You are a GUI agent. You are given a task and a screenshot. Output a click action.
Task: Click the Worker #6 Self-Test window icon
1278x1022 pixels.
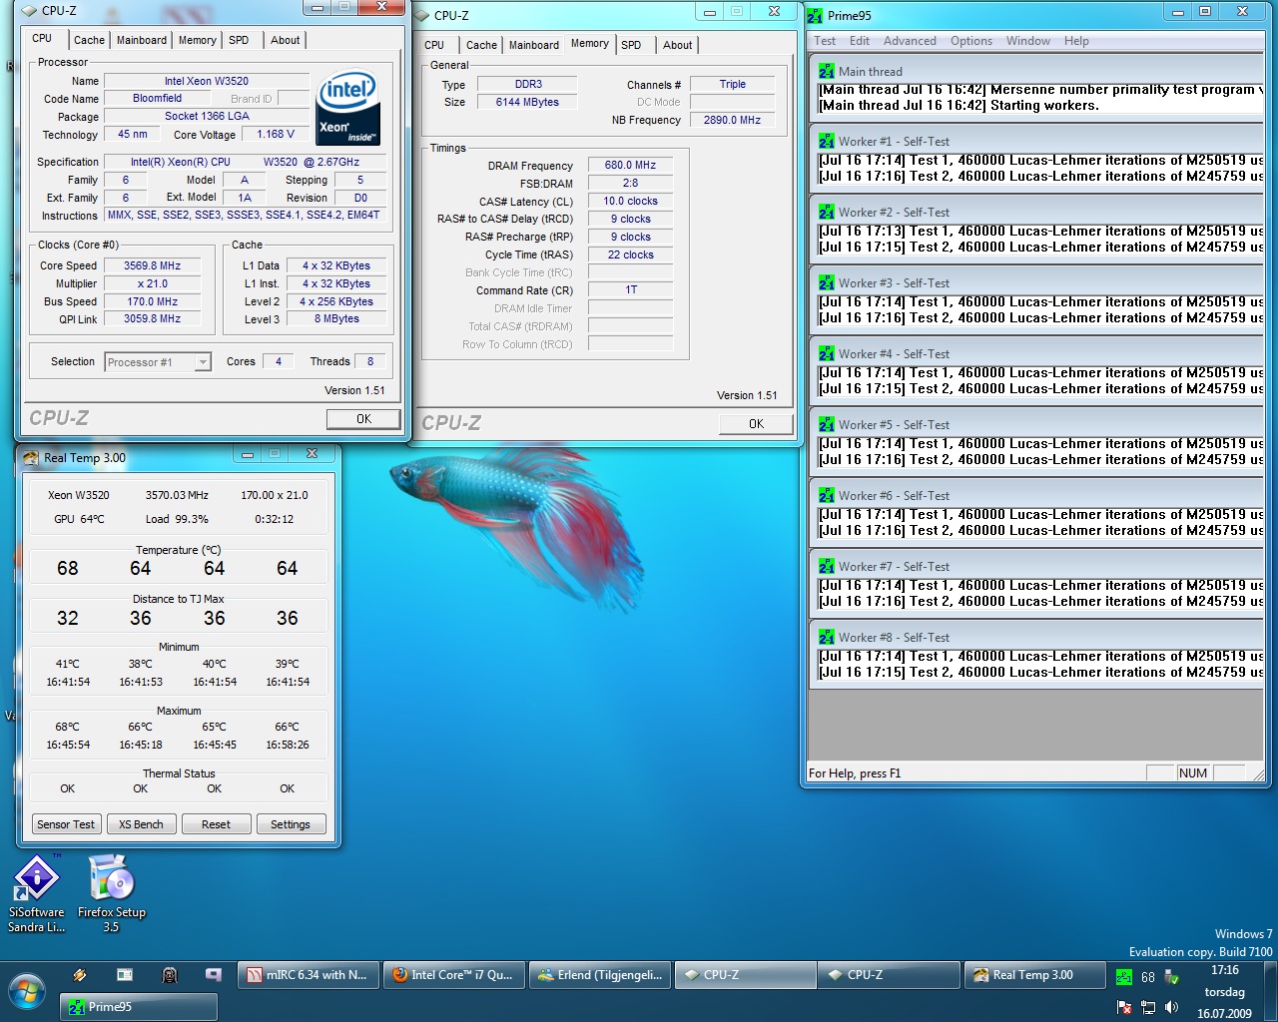[827, 496]
